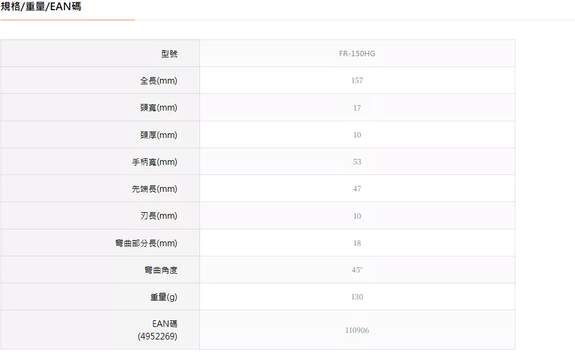Select the 頭厚(mm) label
The image size is (575, 355).
pyautogui.click(x=158, y=135)
